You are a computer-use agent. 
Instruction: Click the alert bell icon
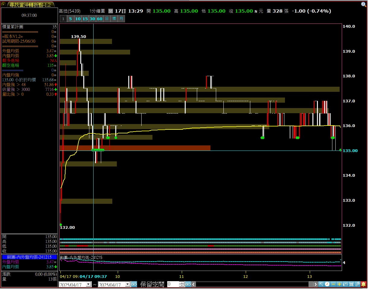click(x=363, y=284)
